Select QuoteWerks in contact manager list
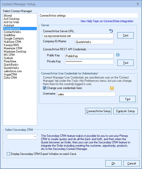 [x=20, y=68]
